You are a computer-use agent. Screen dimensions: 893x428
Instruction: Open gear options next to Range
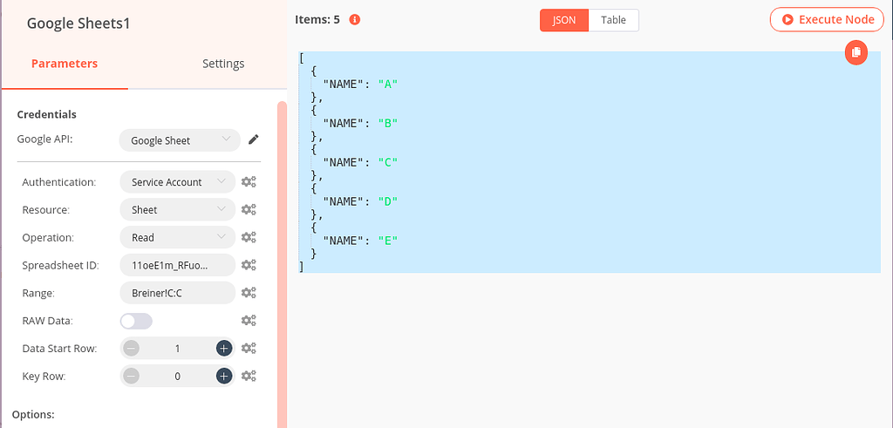click(x=249, y=293)
